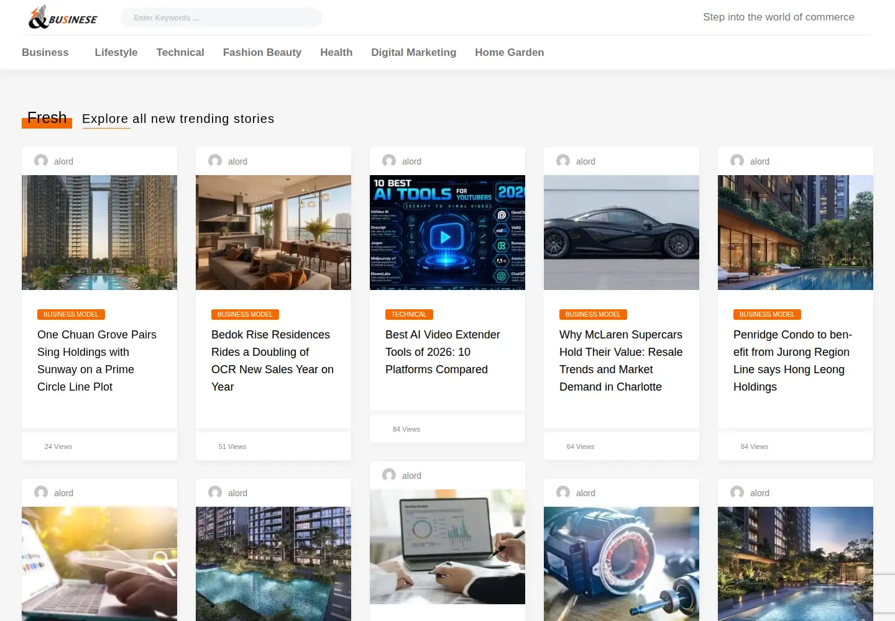Click the 64 Views count
This screenshot has height=621, width=895.
pos(581,446)
